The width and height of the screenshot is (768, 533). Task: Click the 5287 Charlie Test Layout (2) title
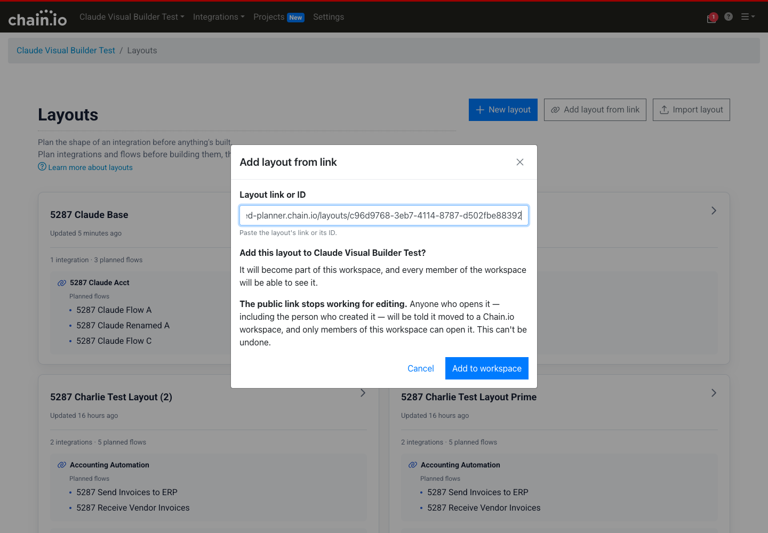click(111, 397)
